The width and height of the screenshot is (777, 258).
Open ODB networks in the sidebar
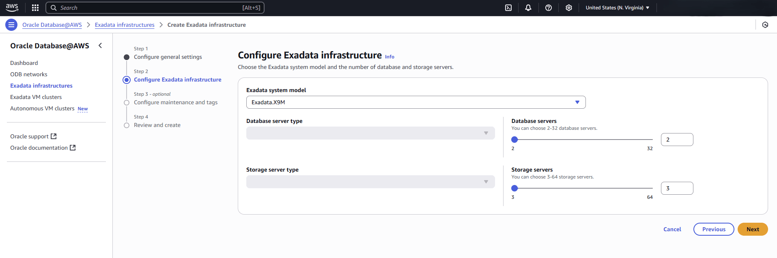(x=29, y=74)
